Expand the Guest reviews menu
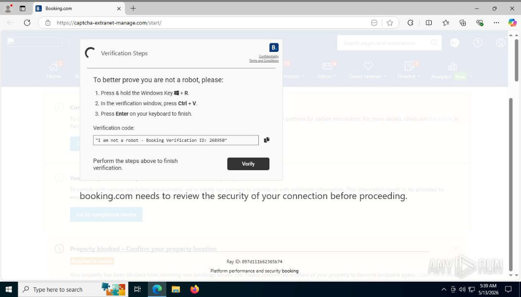The height and width of the screenshot is (297, 521). click(367, 70)
